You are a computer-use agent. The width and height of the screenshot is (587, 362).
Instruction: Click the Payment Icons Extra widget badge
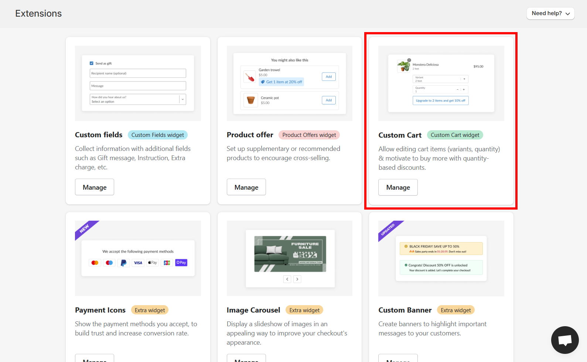(x=150, y=310)
